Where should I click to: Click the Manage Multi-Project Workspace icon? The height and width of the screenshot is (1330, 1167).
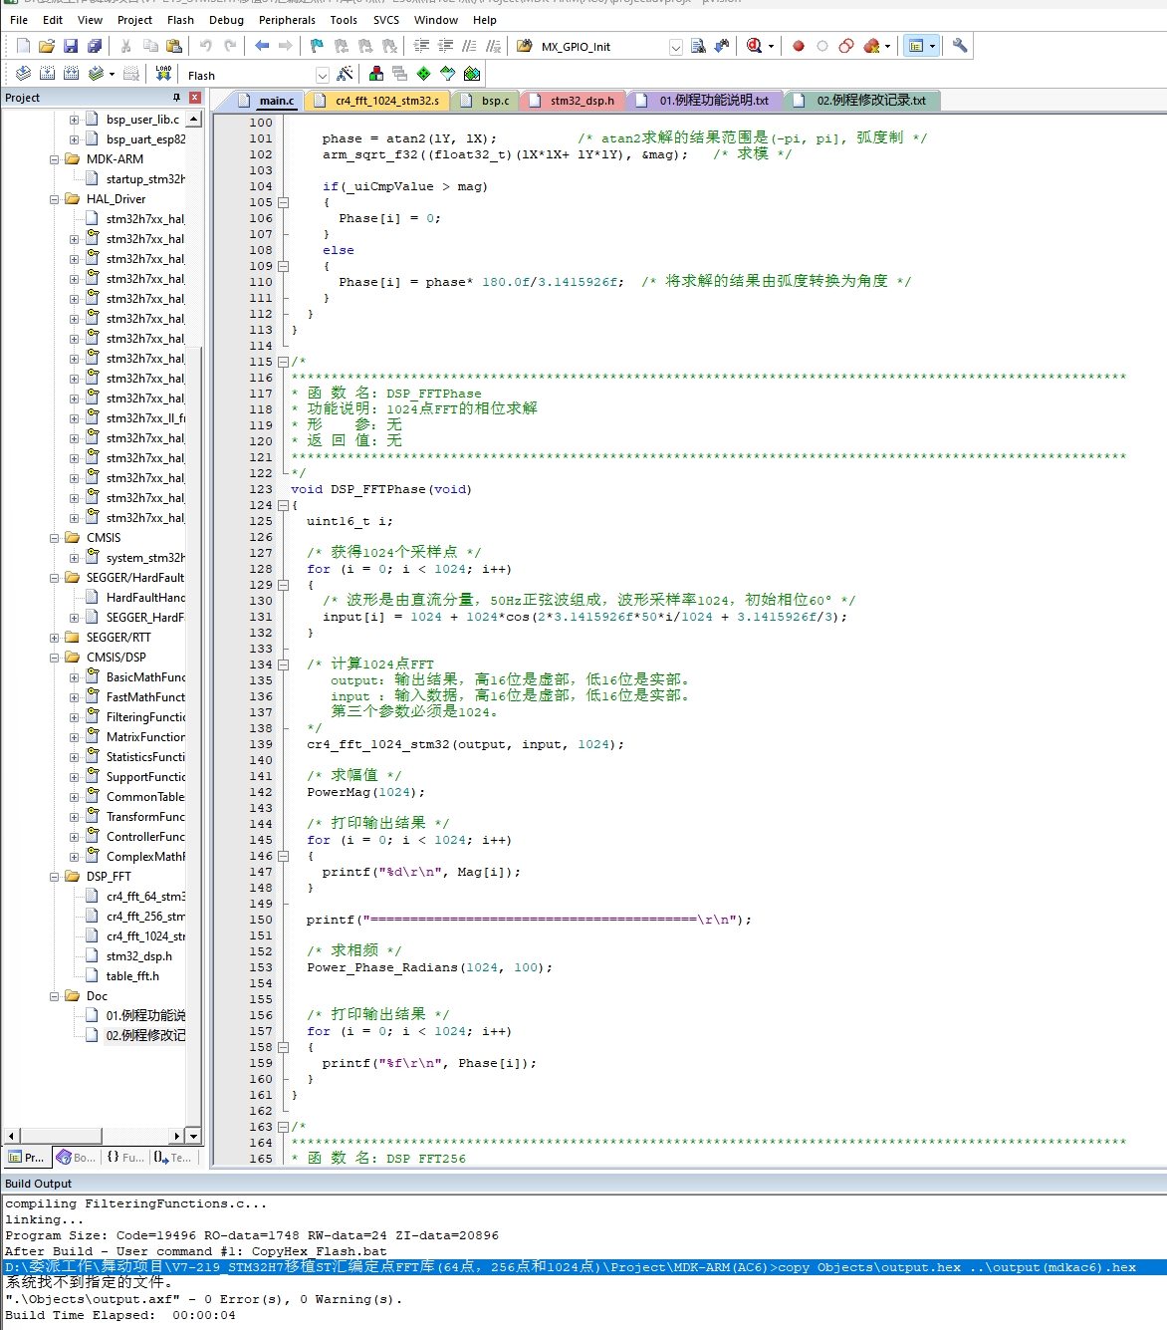tap(400, 74)
